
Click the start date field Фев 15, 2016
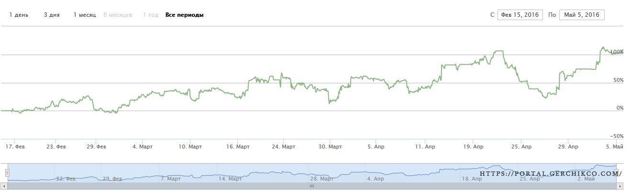(x=520, y=15)
